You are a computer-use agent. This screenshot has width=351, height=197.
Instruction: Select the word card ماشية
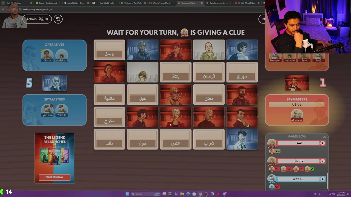[109, 94]
